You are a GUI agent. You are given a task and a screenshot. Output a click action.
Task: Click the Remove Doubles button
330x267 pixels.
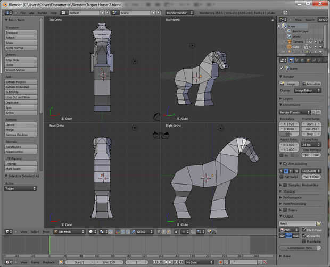click(21, 135)
